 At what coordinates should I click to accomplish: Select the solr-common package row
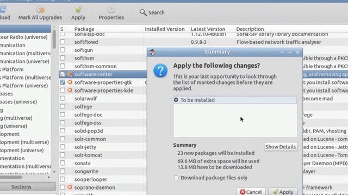(x=90, y=139)
